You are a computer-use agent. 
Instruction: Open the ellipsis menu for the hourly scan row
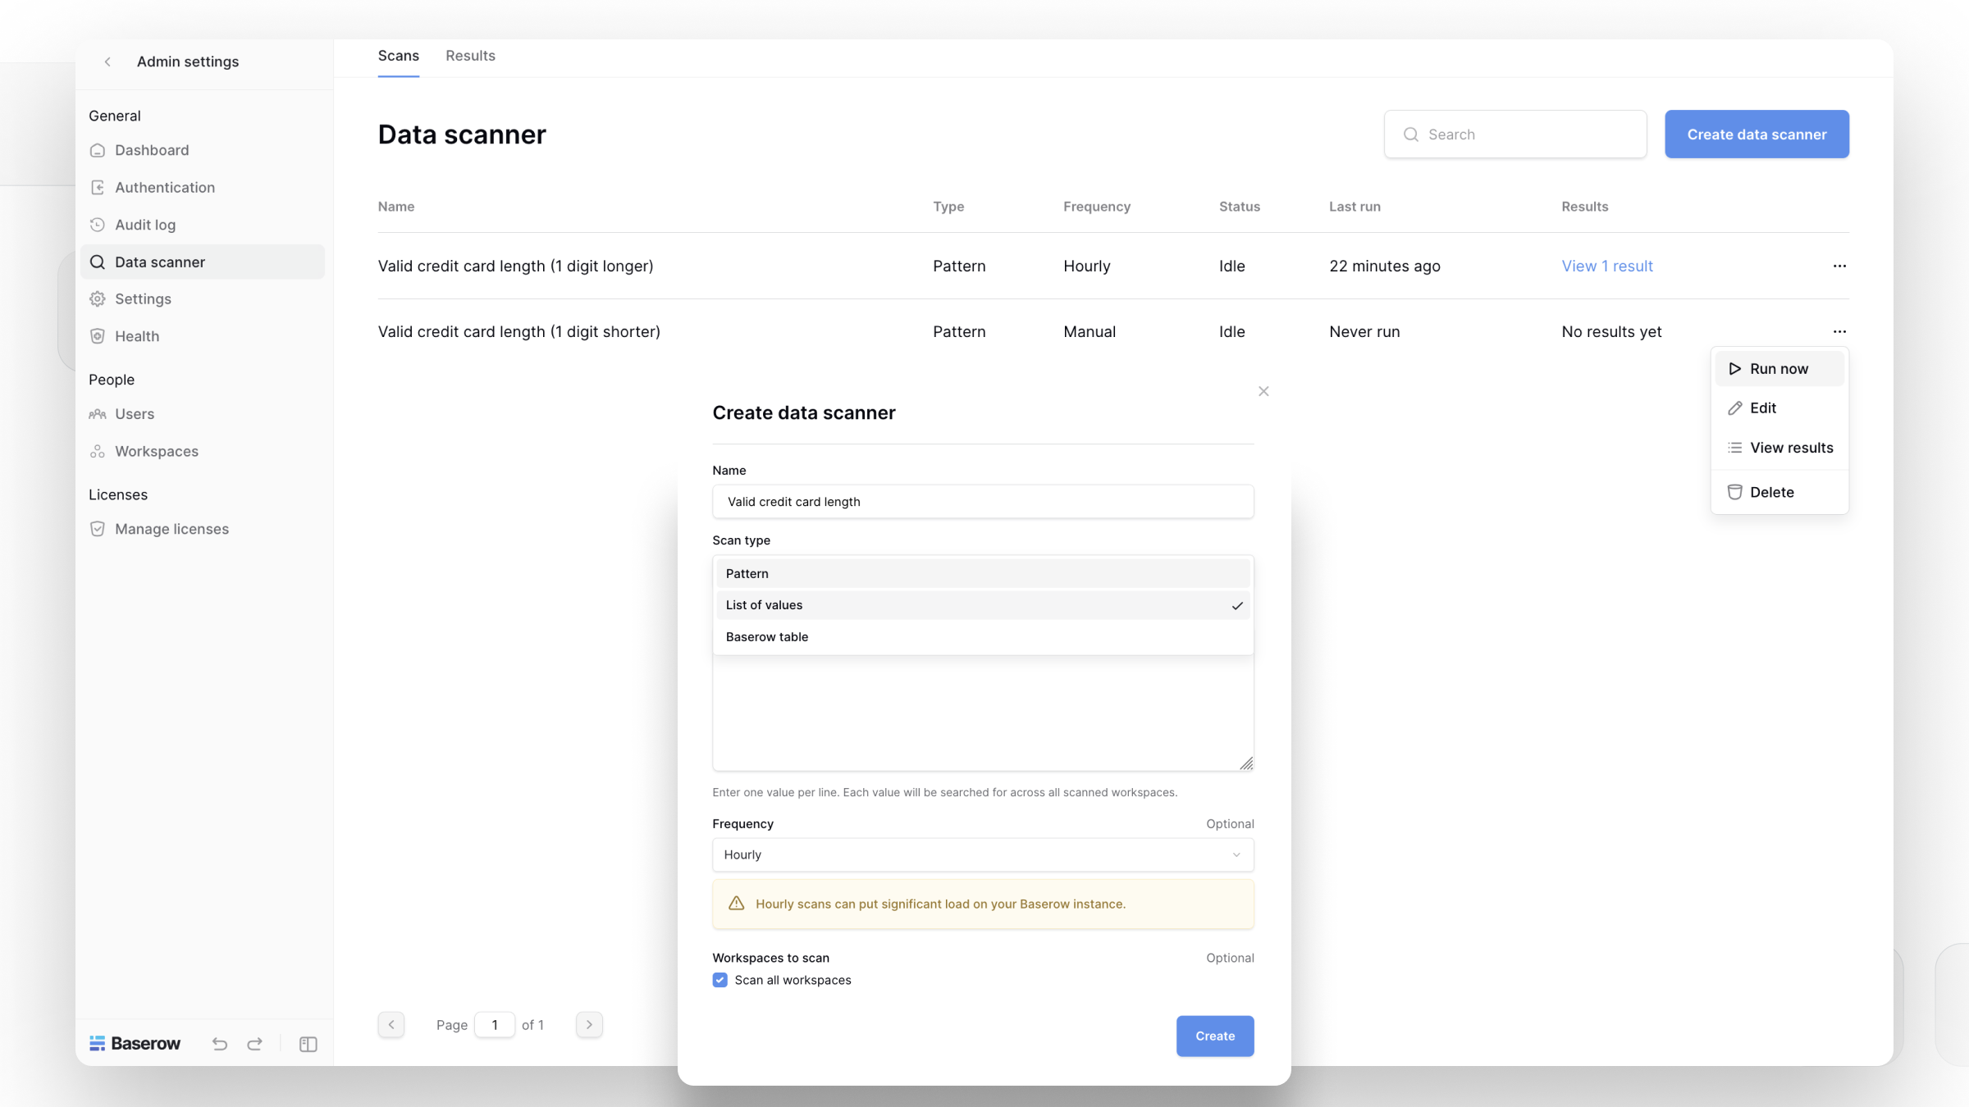1840,266
